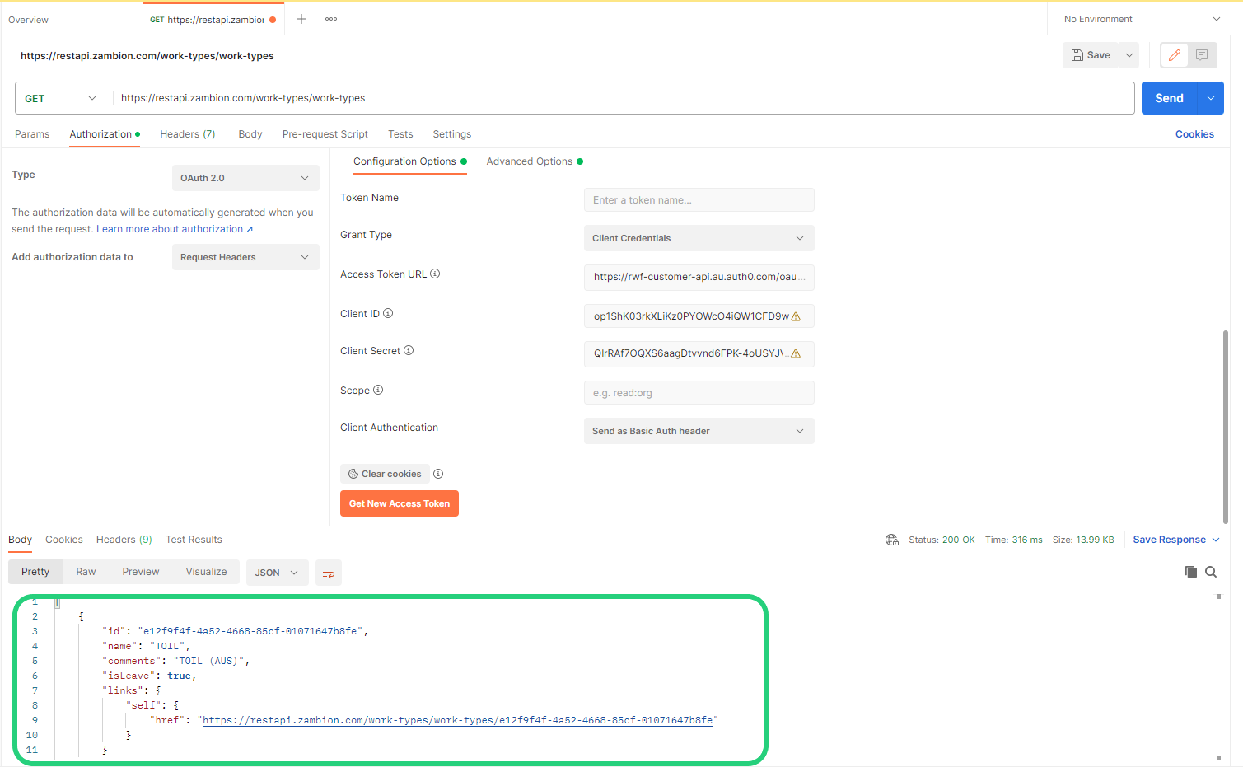This screenshot has height=772, width=1243.
Task: Open the Send button dropdown arrow
Action: coord(1211,98)
